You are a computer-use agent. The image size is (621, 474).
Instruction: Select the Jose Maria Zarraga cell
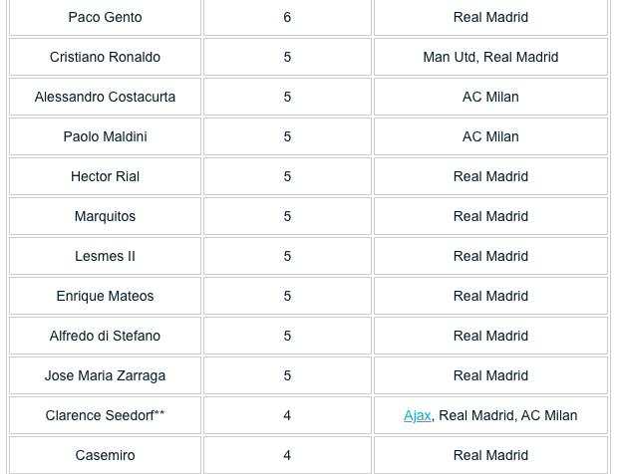tap(105, 375)
